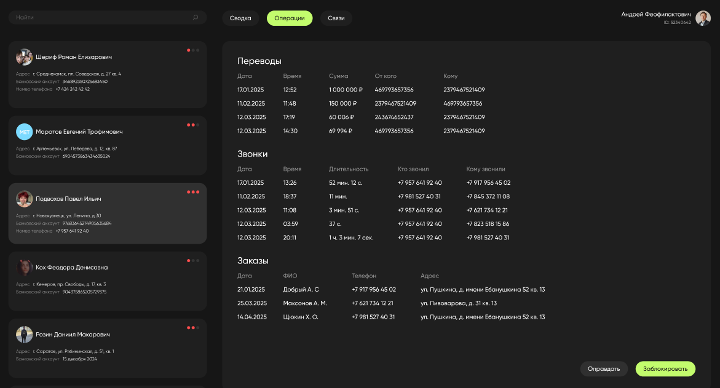Click Шериф Роман Елизарович's avatar
The width and height of the screenshot is (720, 388).
click(x=25, y=57)
